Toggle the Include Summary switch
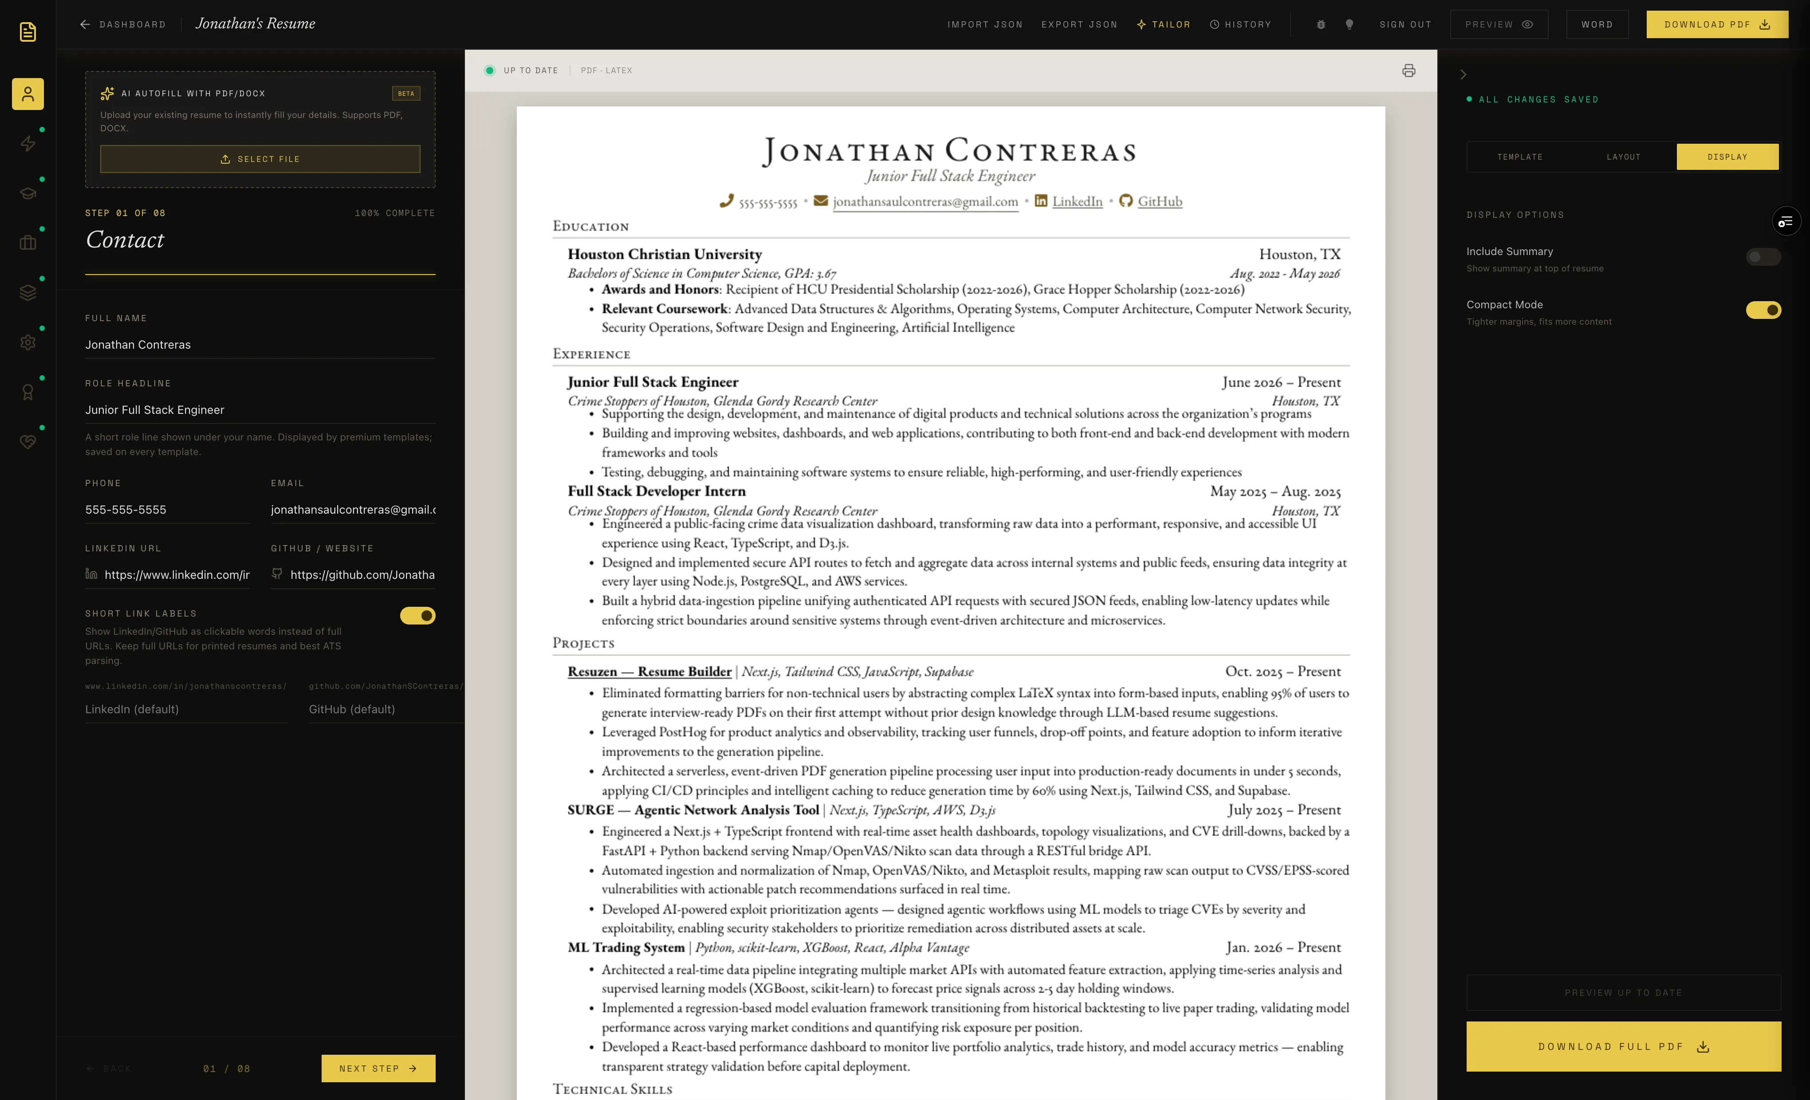Image resolution: width=1810 pixels, height=1100 pixels. [1763, 257]
